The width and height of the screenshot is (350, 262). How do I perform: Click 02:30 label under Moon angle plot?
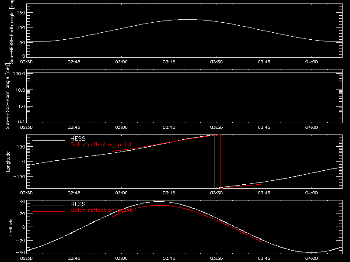(26, 127)
